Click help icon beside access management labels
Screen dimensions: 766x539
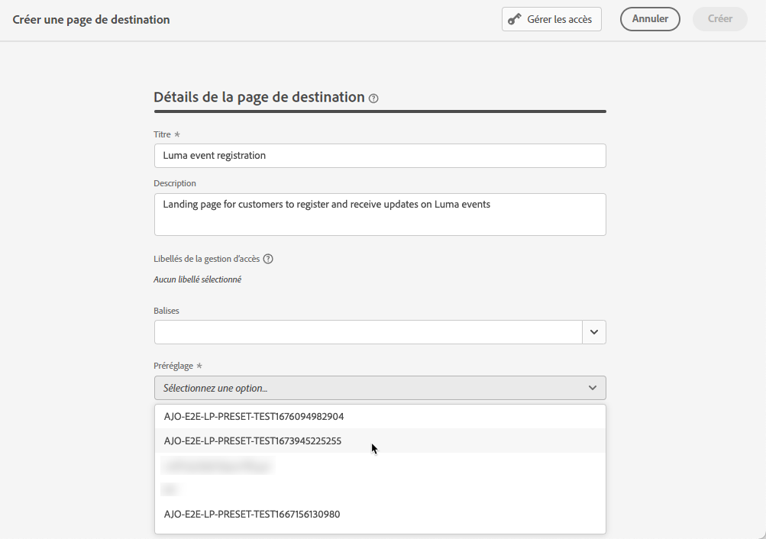pos(268,259)
